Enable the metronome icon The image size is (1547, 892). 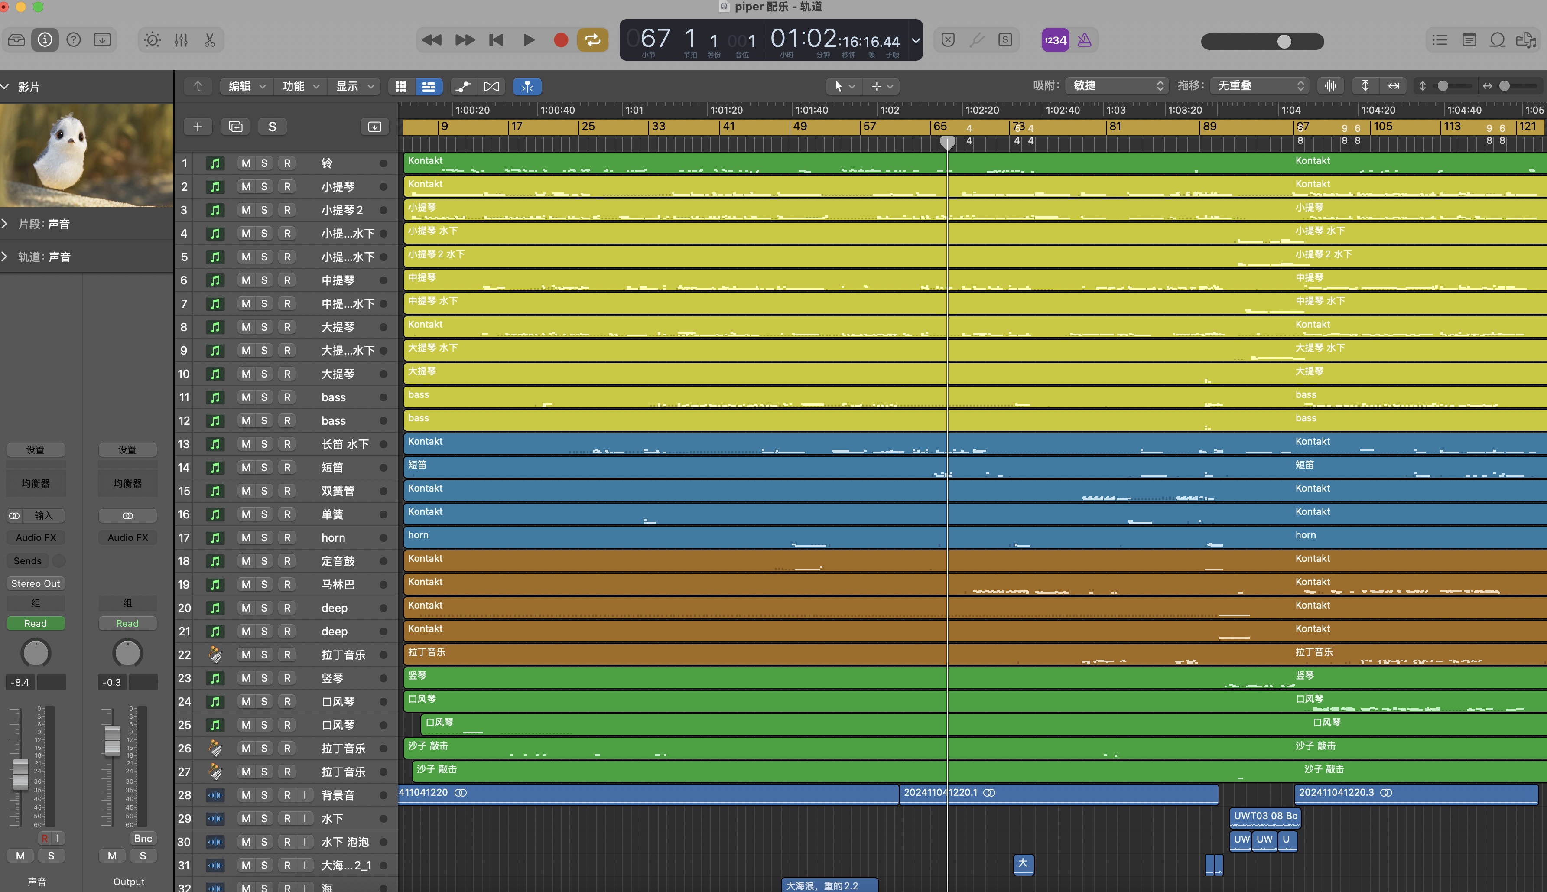coord(1084,40)
